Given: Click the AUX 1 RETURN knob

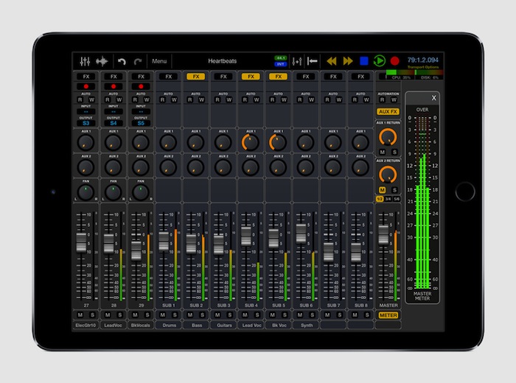Looking at the screenshot, I should [388, 137].
